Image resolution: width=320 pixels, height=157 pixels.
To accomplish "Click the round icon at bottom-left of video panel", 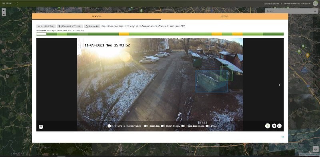I will pyautogui.click(x=41, y=127).
